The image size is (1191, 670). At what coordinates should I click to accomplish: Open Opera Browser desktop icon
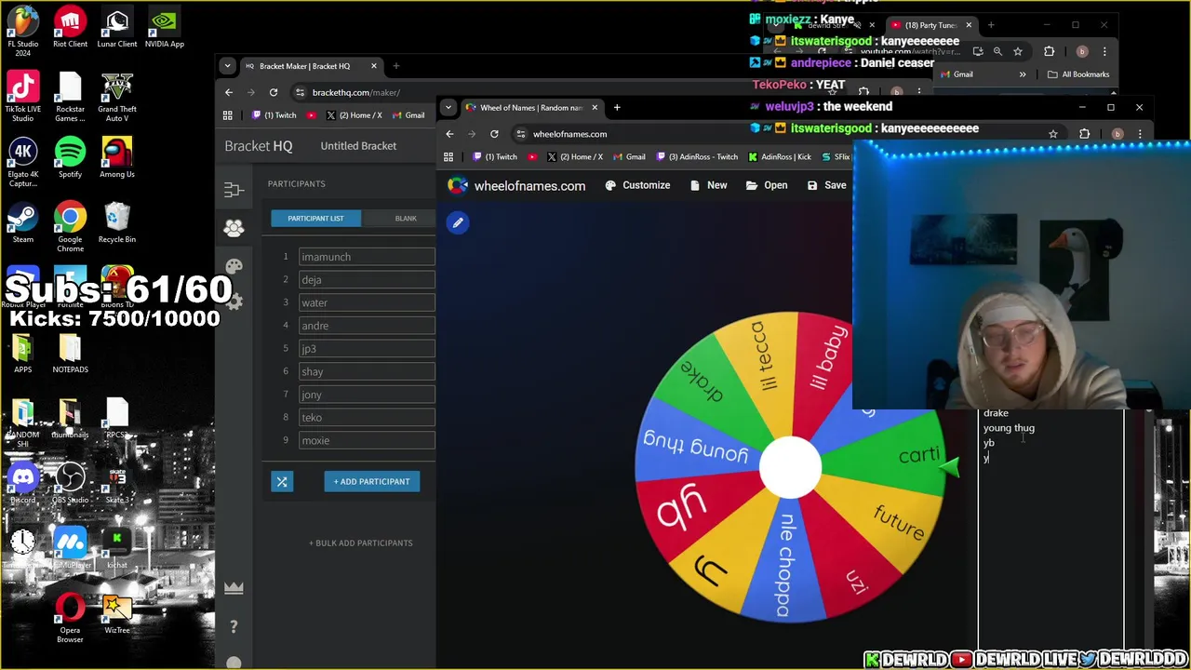tap(70, 619)
